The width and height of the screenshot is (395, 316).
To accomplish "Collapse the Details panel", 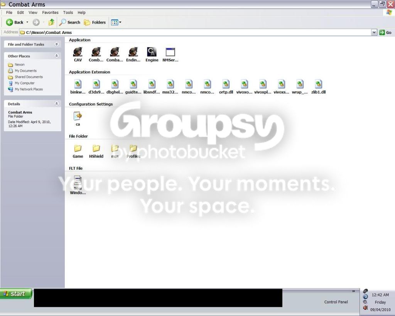I will [x=57, y=103].
